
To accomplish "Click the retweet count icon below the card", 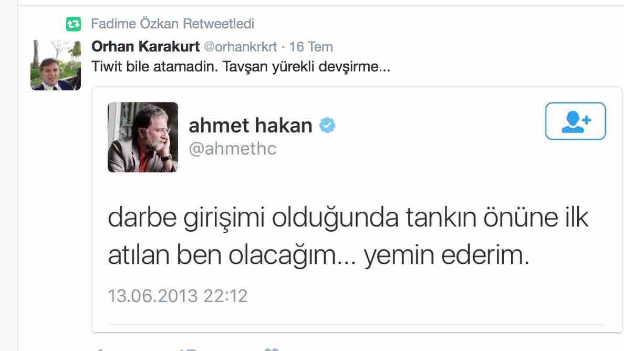I will [x=187, y=349].
